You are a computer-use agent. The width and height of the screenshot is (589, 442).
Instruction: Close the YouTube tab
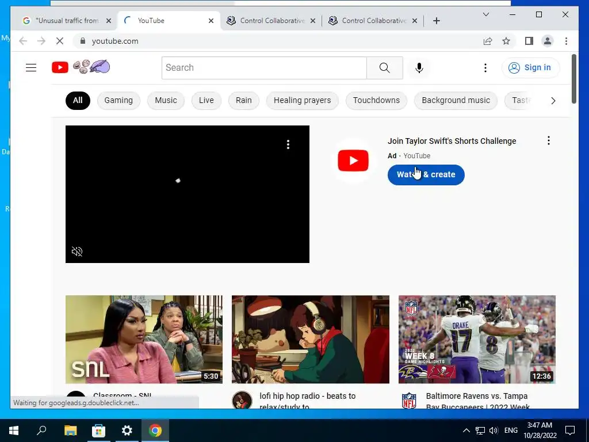coord(211,21)
